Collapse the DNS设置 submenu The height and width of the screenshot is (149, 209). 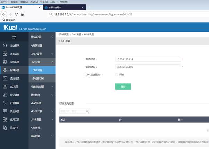click(52, 62)
